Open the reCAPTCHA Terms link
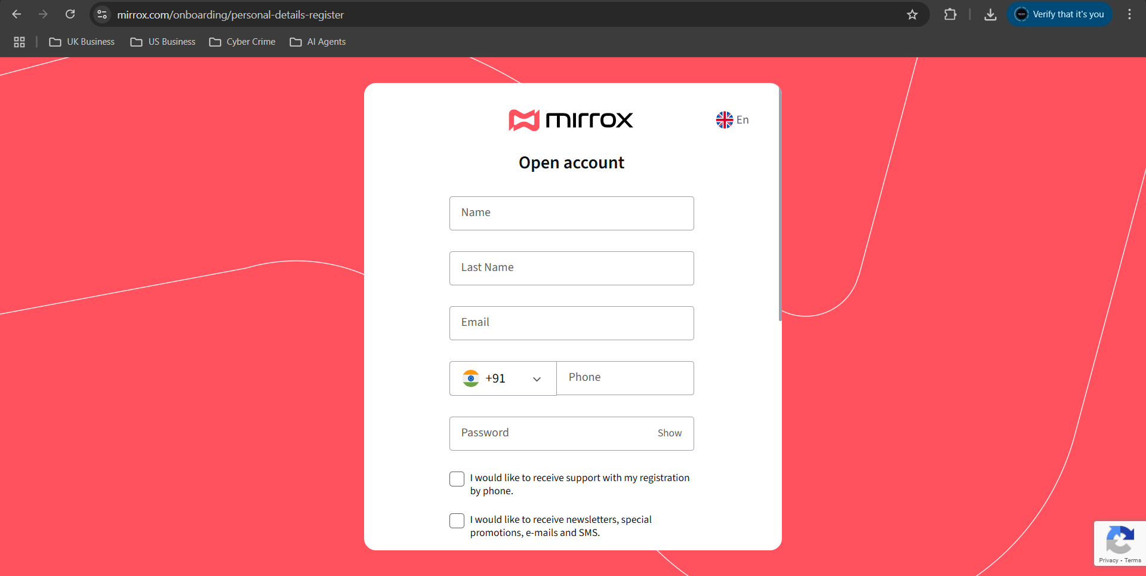The height and width of the screenshot is (576, 1146). point(1132,561)
